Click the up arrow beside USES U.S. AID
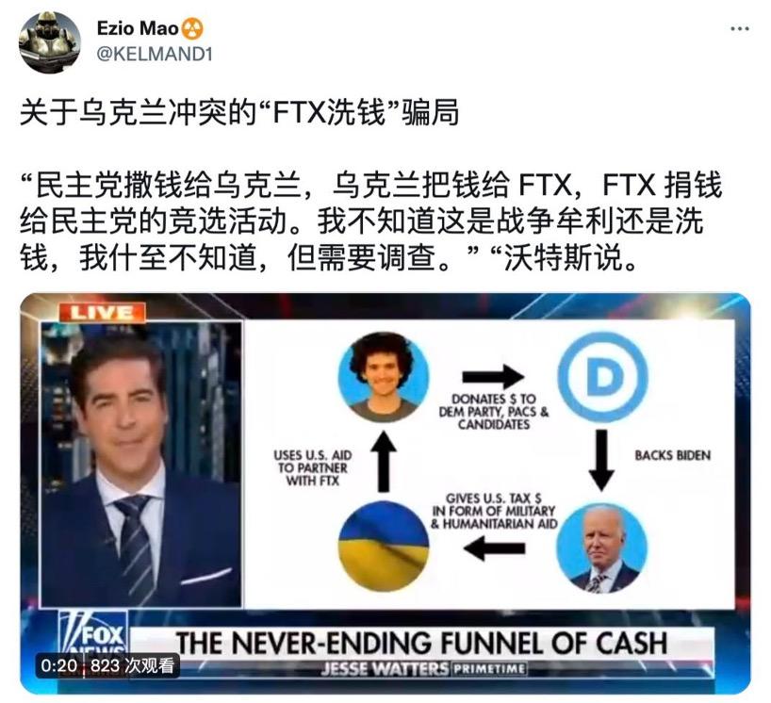 [384, 462]
